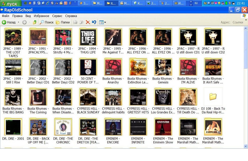Select the EMINEM - ENCORE folder
Viewport: 248px width, 161px height.
pyautogui.click(x=113, y=131)
